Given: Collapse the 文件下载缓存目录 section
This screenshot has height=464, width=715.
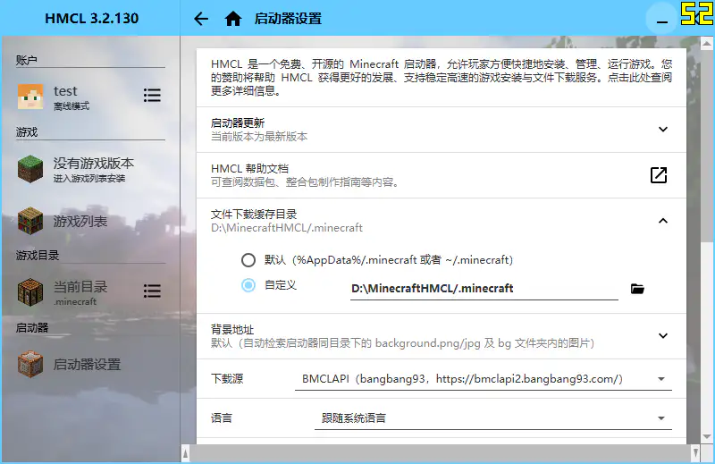Looking at the screenshot, I should coord(663,221).
